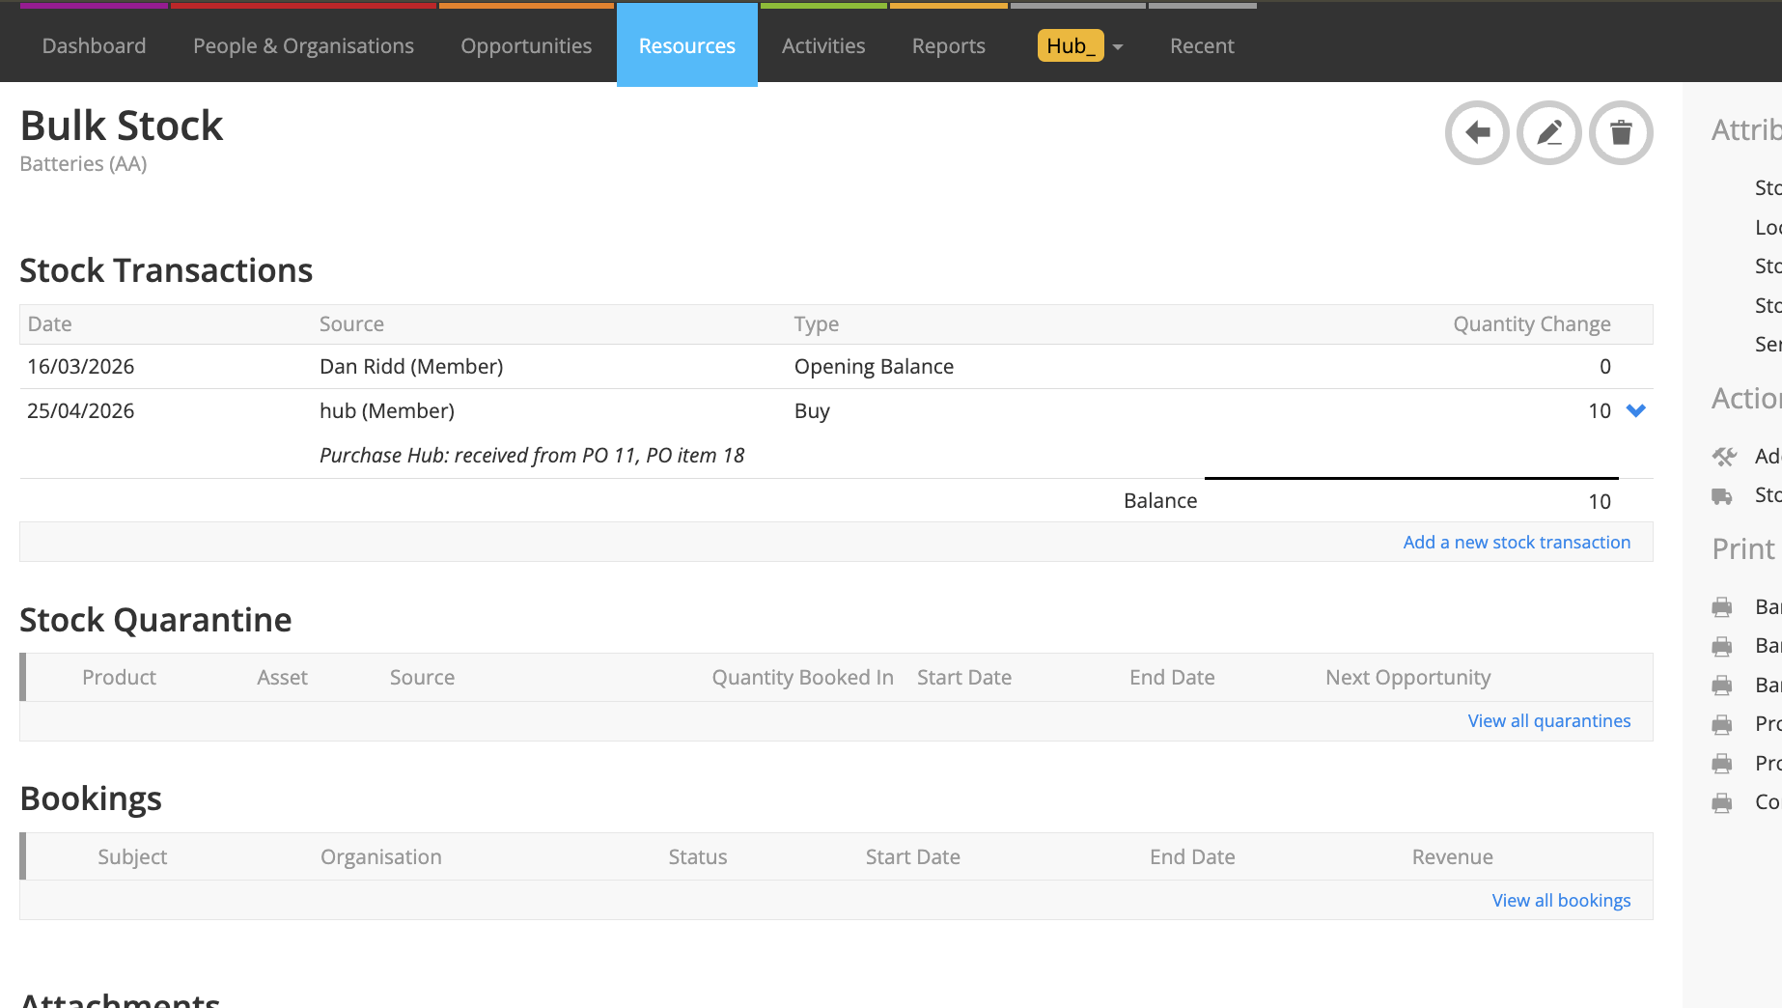Image resolution: width=1782 pixels, height=1008 pixels.
Task: Click the first printer icon under Print
Action: point(1722,606)
